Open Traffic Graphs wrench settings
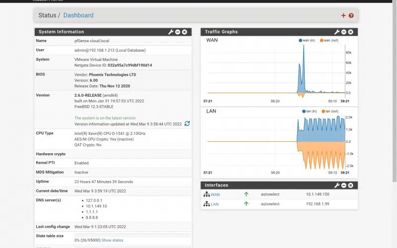 337,32
